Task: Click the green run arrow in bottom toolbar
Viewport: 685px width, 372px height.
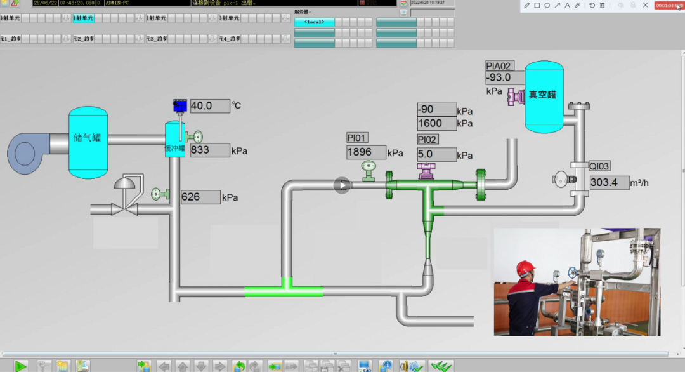Action: (21, 366)
